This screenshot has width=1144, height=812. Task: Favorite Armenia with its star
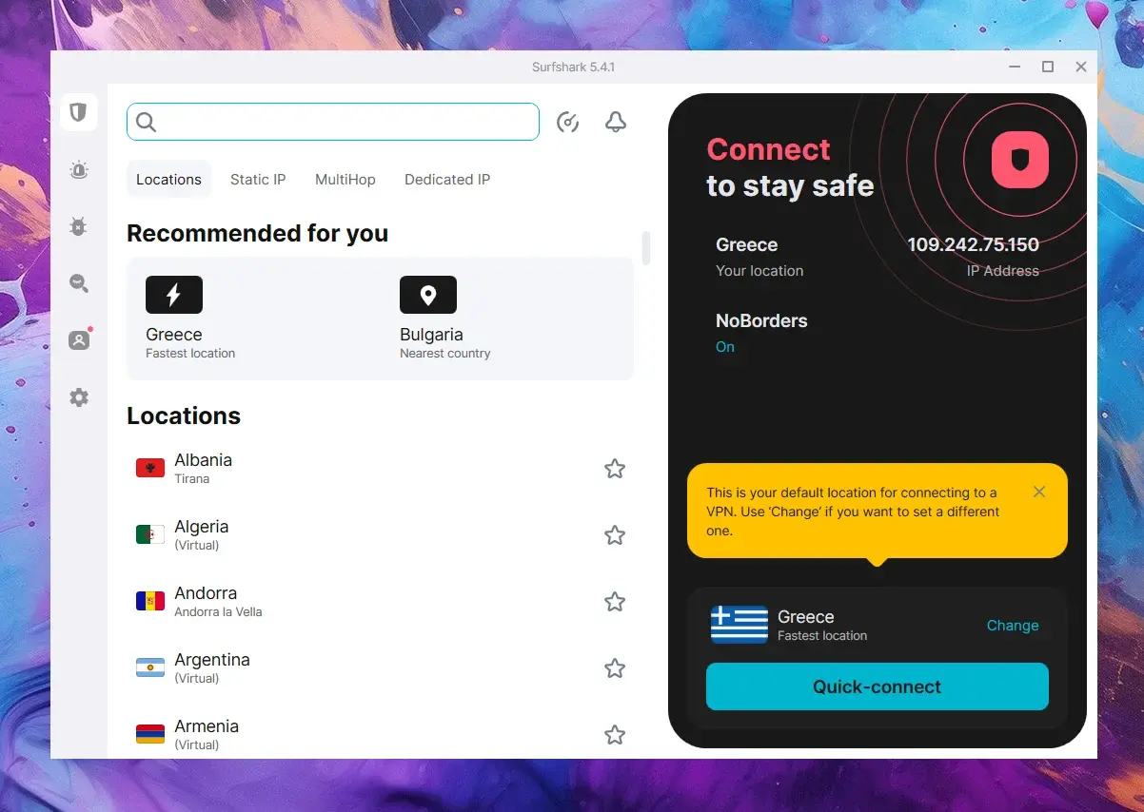coord(615,734)
